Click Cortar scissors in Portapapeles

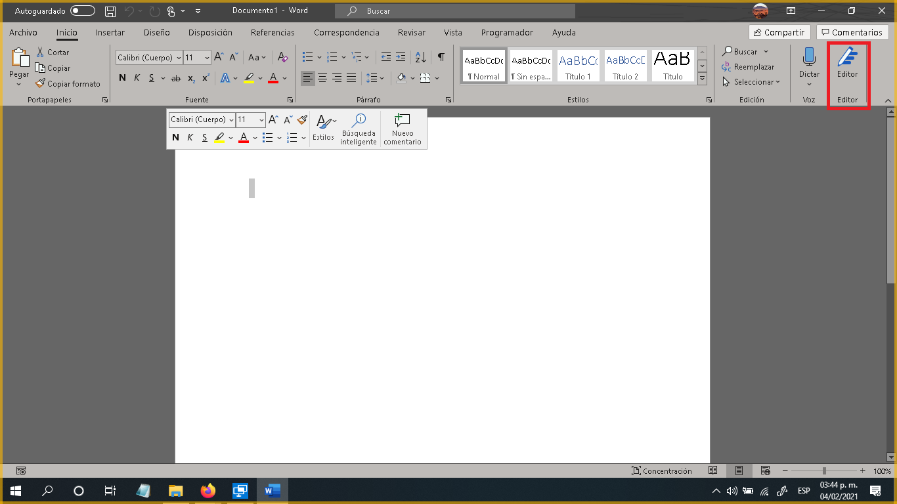tap(53, 52)
